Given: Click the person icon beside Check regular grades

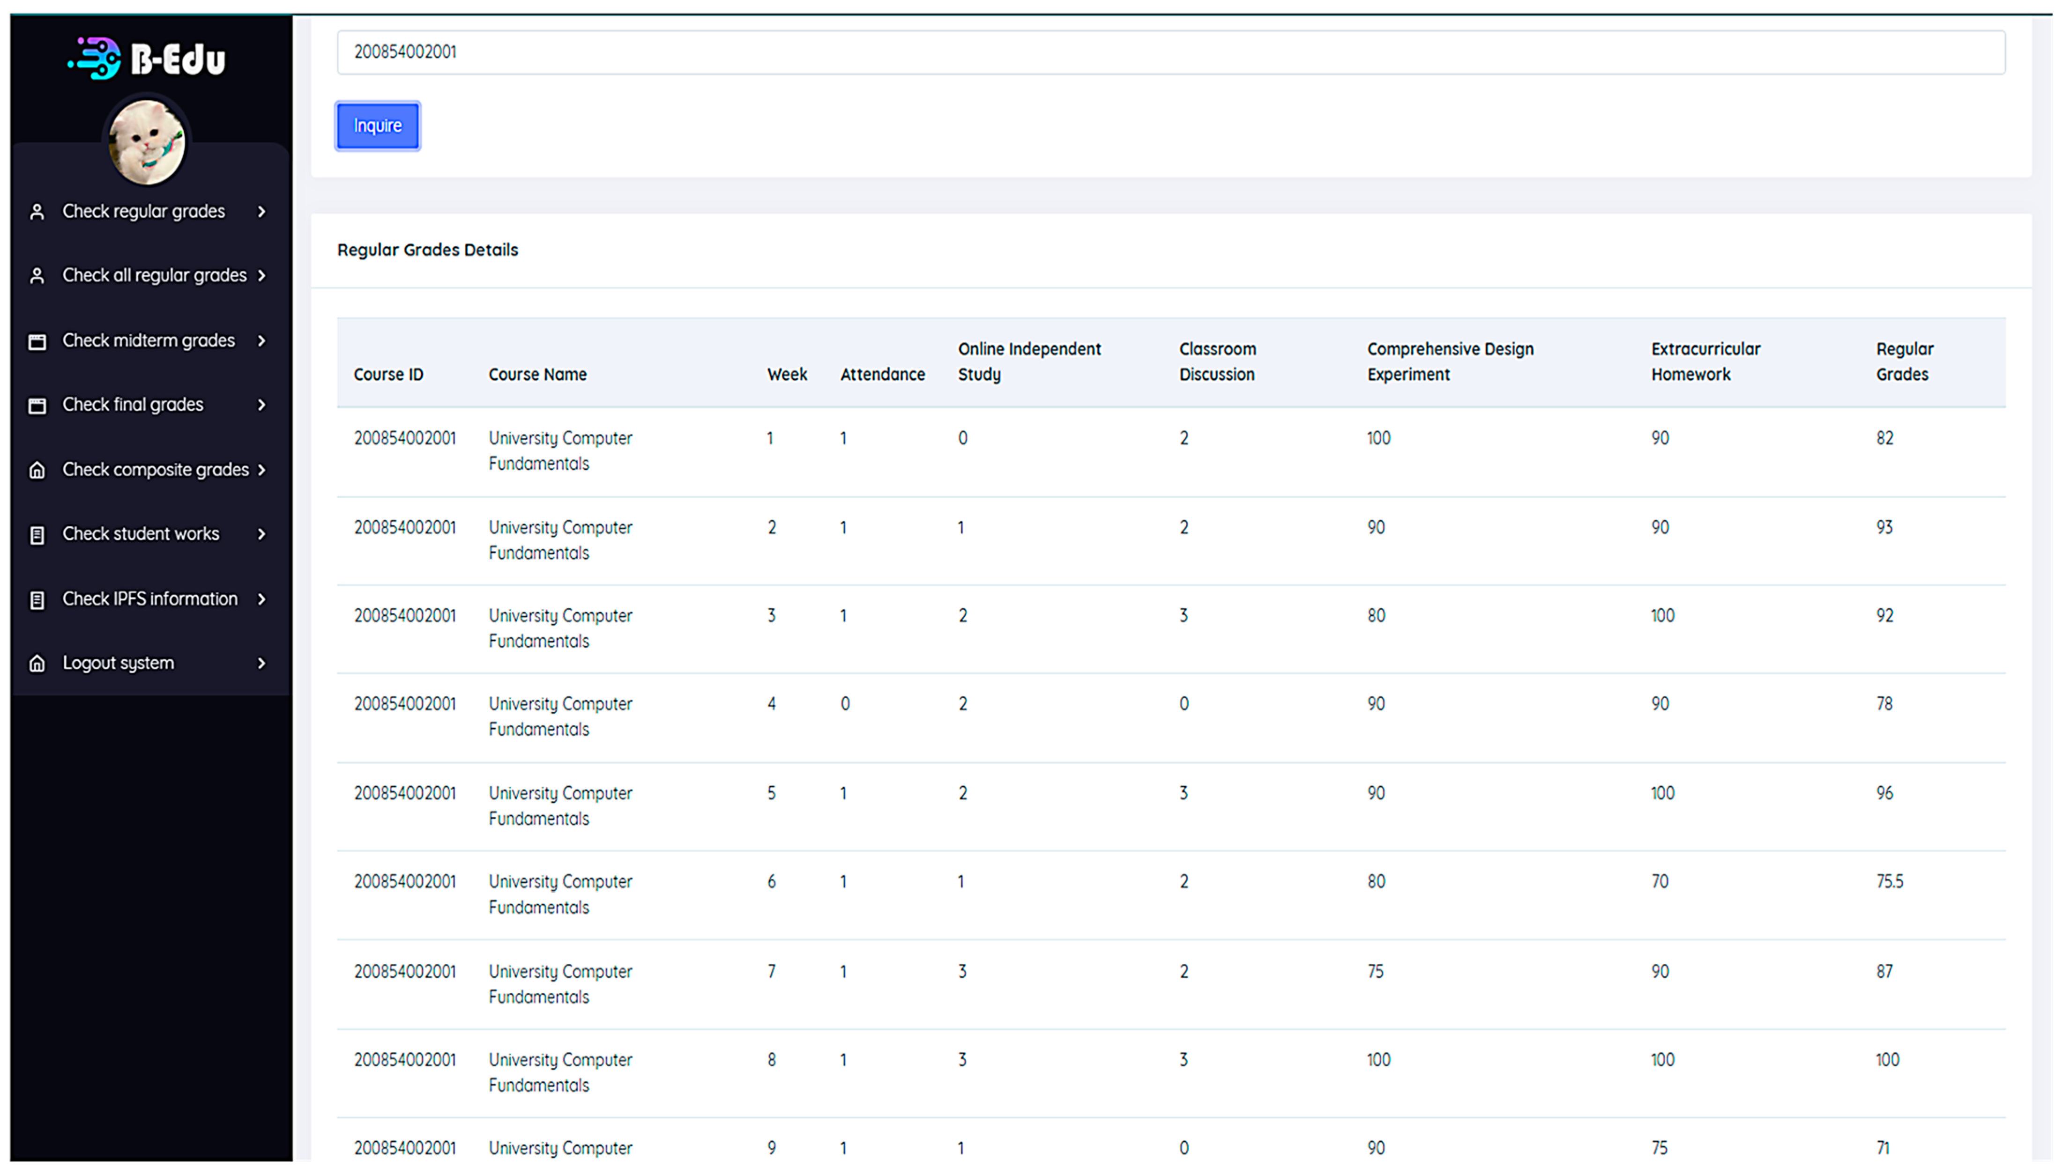Looking at the screenshot, I should pyautogui.click(x=37, y=212).
